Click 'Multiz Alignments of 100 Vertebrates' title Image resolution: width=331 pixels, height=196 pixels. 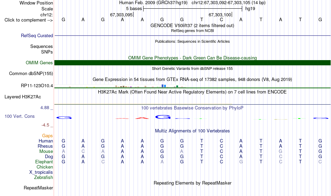pyautogui.click(x=192, y=131)
